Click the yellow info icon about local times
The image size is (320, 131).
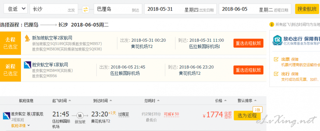(272, 25)
